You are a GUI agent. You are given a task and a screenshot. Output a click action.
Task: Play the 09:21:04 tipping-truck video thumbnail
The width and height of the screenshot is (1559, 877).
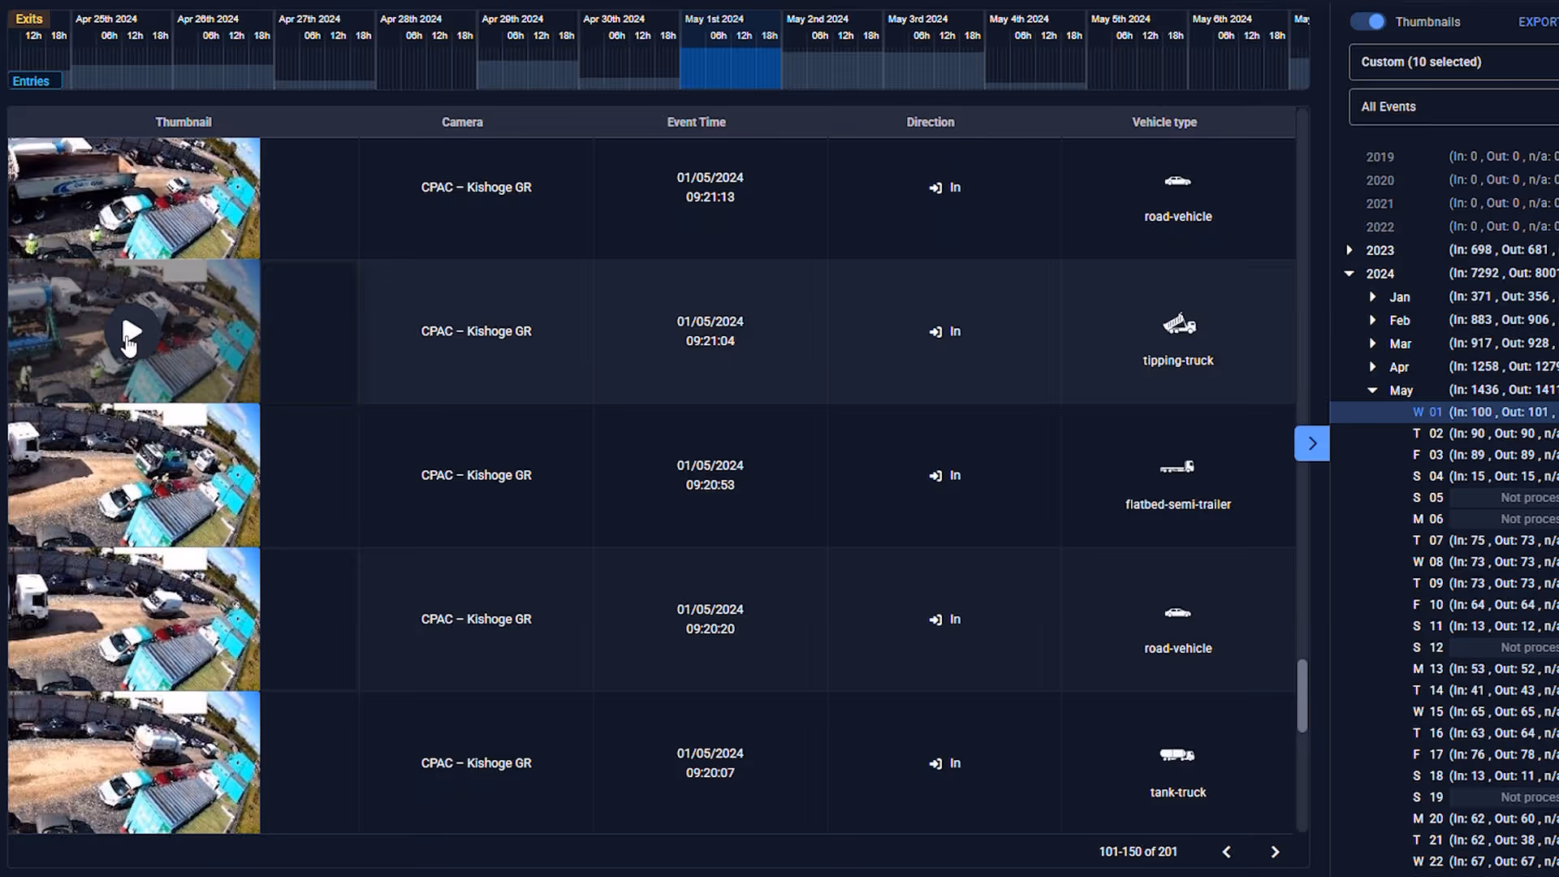[131, 331]
